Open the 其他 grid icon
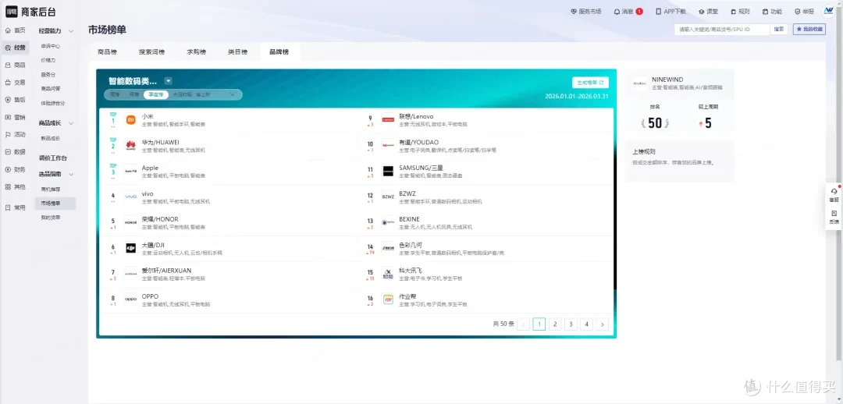 click(x=8, y=187)
